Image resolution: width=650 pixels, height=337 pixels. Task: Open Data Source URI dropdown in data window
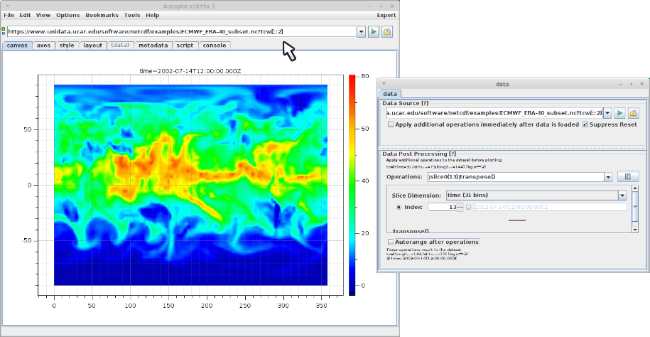(607, 112)
